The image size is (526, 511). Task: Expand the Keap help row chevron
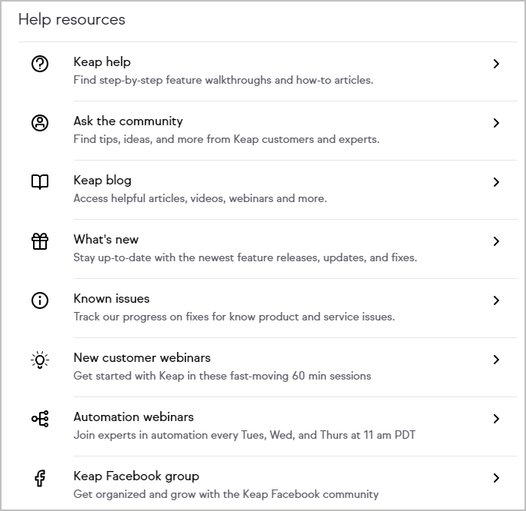496,64
